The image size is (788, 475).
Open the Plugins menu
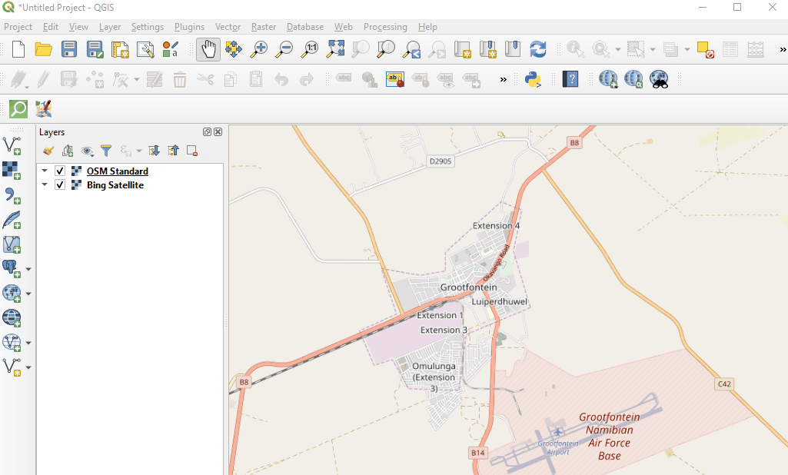pyautogui.click(x=189, y=27)
